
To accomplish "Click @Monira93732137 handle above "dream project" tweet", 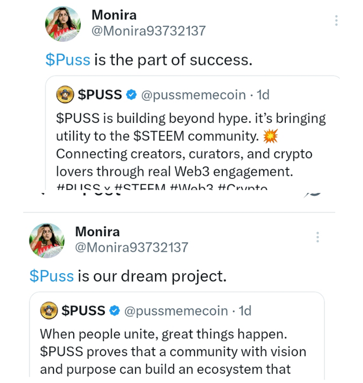I will click(x=132, y=248).
